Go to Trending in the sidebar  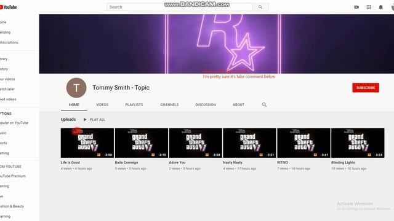tap(6, 33)
